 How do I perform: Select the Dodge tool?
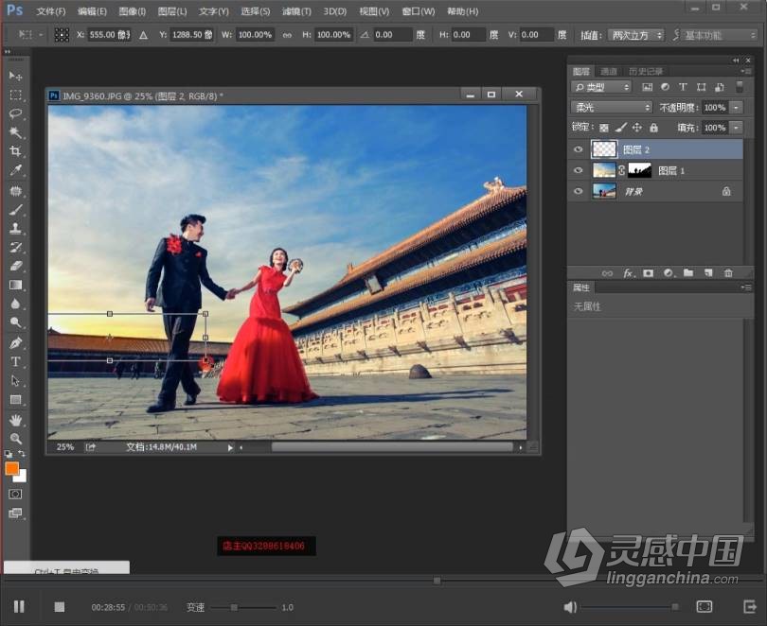tap(16, 322)
